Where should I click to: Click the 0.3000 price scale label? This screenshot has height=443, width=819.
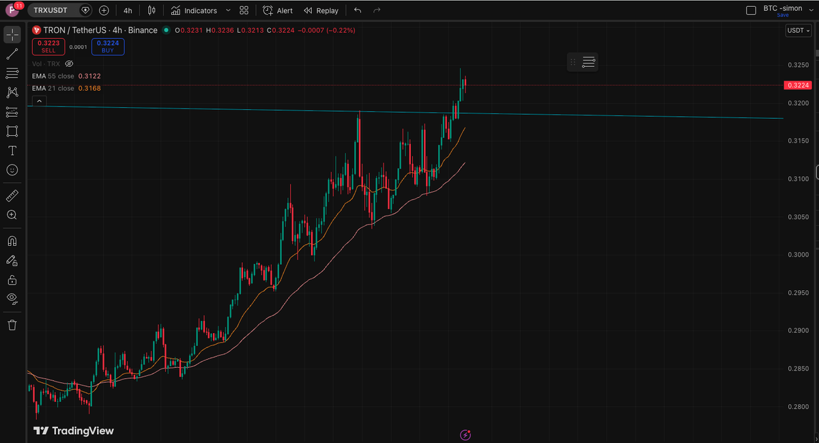[x=798, y=255]
